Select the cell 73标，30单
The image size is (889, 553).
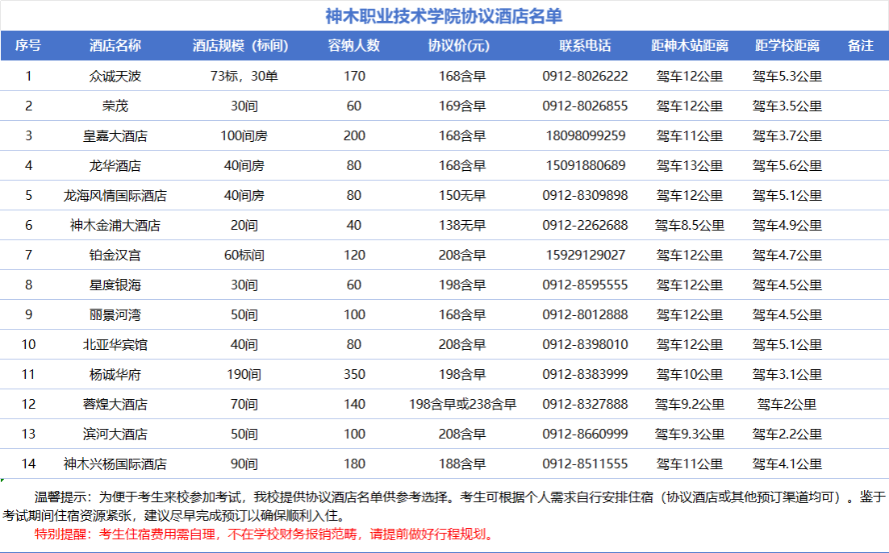[x=244, y=77]
